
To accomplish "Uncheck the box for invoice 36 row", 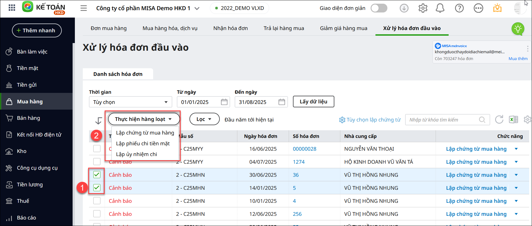I will pos(97,175).
